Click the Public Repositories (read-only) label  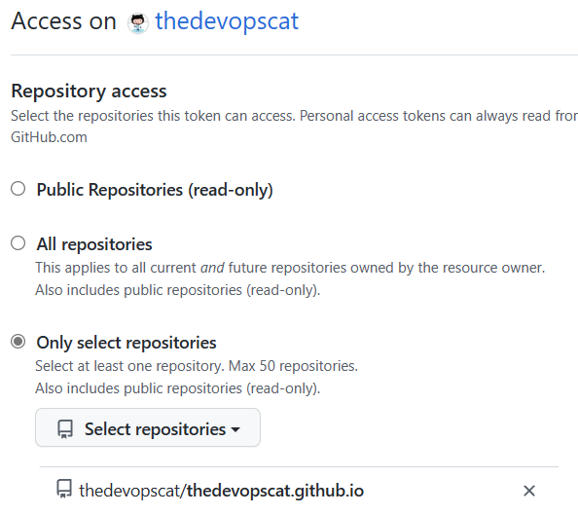pyautogui.click(x=155, y=190)
